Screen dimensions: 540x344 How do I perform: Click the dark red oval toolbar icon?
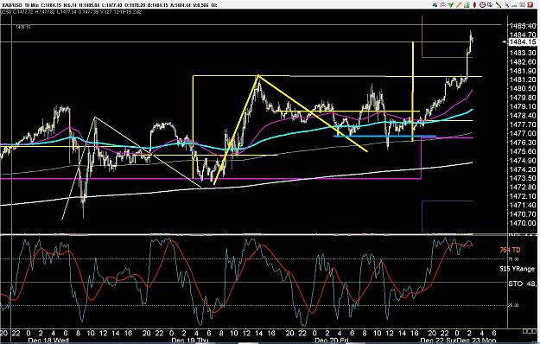pos(474,5)
